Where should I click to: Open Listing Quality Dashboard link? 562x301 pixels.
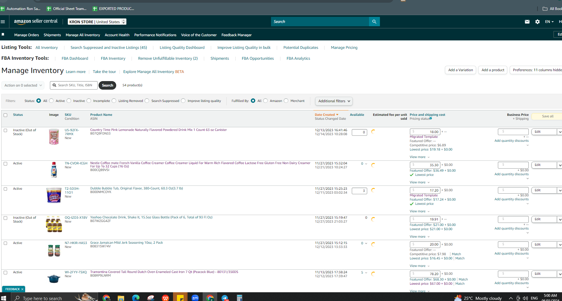click(182, 48)
